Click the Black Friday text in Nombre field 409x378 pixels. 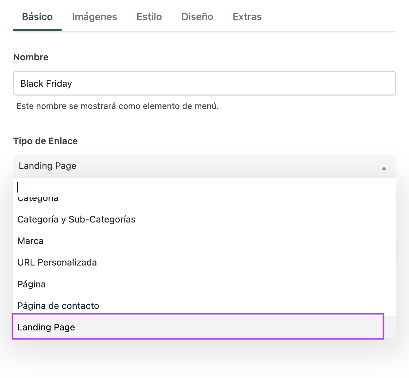[46, 84]
